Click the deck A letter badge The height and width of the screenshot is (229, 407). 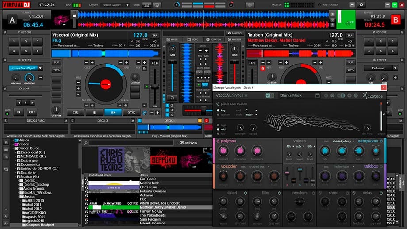tap(12, 20)
